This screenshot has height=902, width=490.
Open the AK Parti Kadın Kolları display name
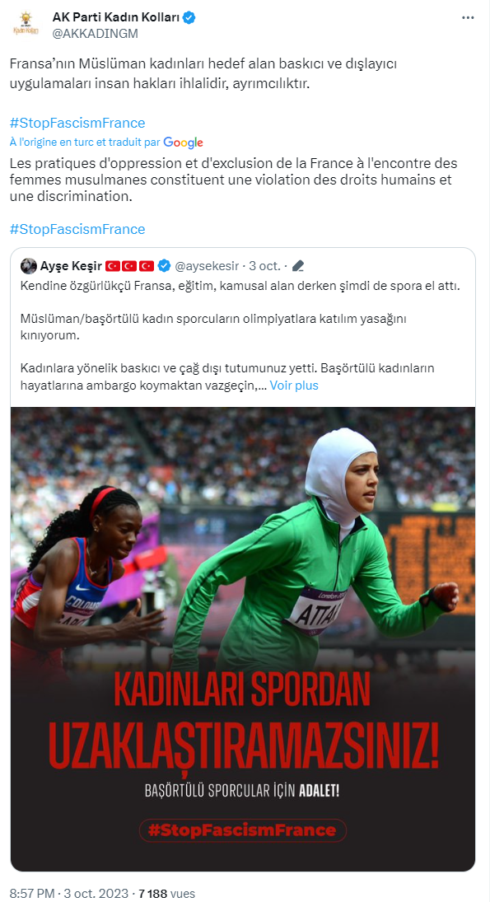(116, 18)
